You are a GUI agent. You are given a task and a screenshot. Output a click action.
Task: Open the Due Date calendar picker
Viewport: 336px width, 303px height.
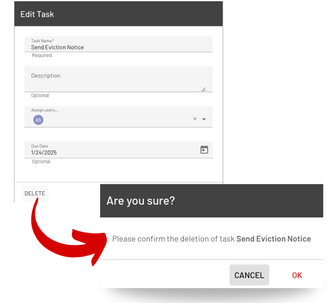click(x=204, y=150)
